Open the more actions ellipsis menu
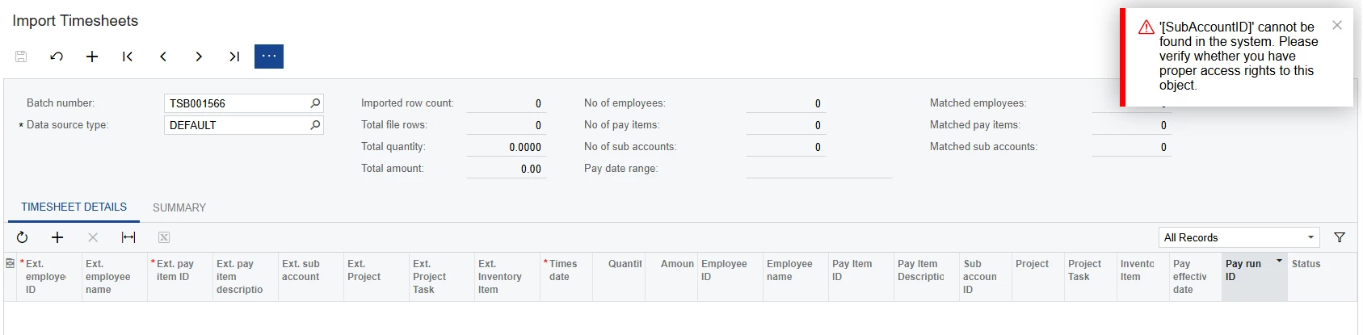This screenshot has height=335, width=1363. (269, 57)
